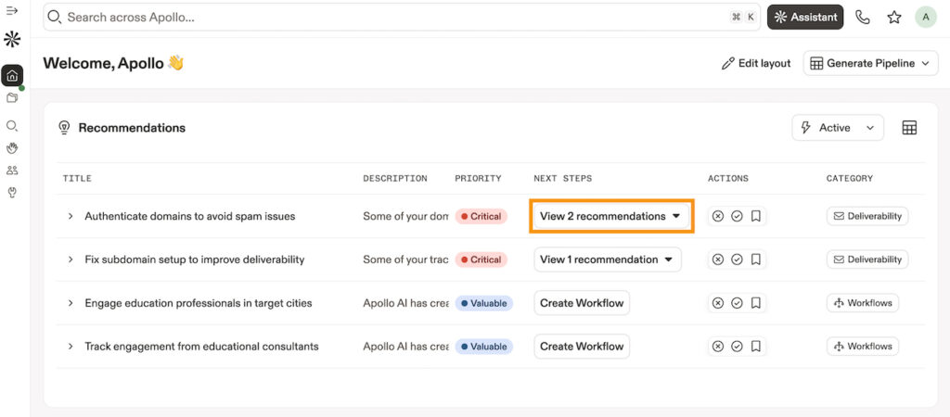Viewport: 950px width, 417px height.
Task: Expand the Engage education professionals row chevron
Action: pos(71,303)
